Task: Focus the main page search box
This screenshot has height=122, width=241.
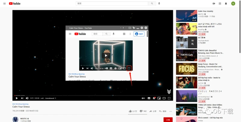Action: (112, 4)
